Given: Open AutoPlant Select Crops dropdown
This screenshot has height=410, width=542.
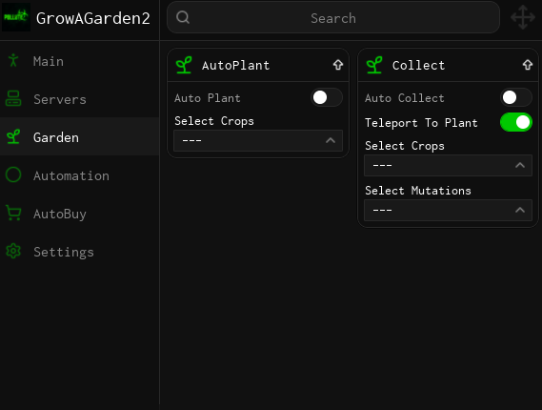Looking at the screenshot, I should [x=258, y=140].
